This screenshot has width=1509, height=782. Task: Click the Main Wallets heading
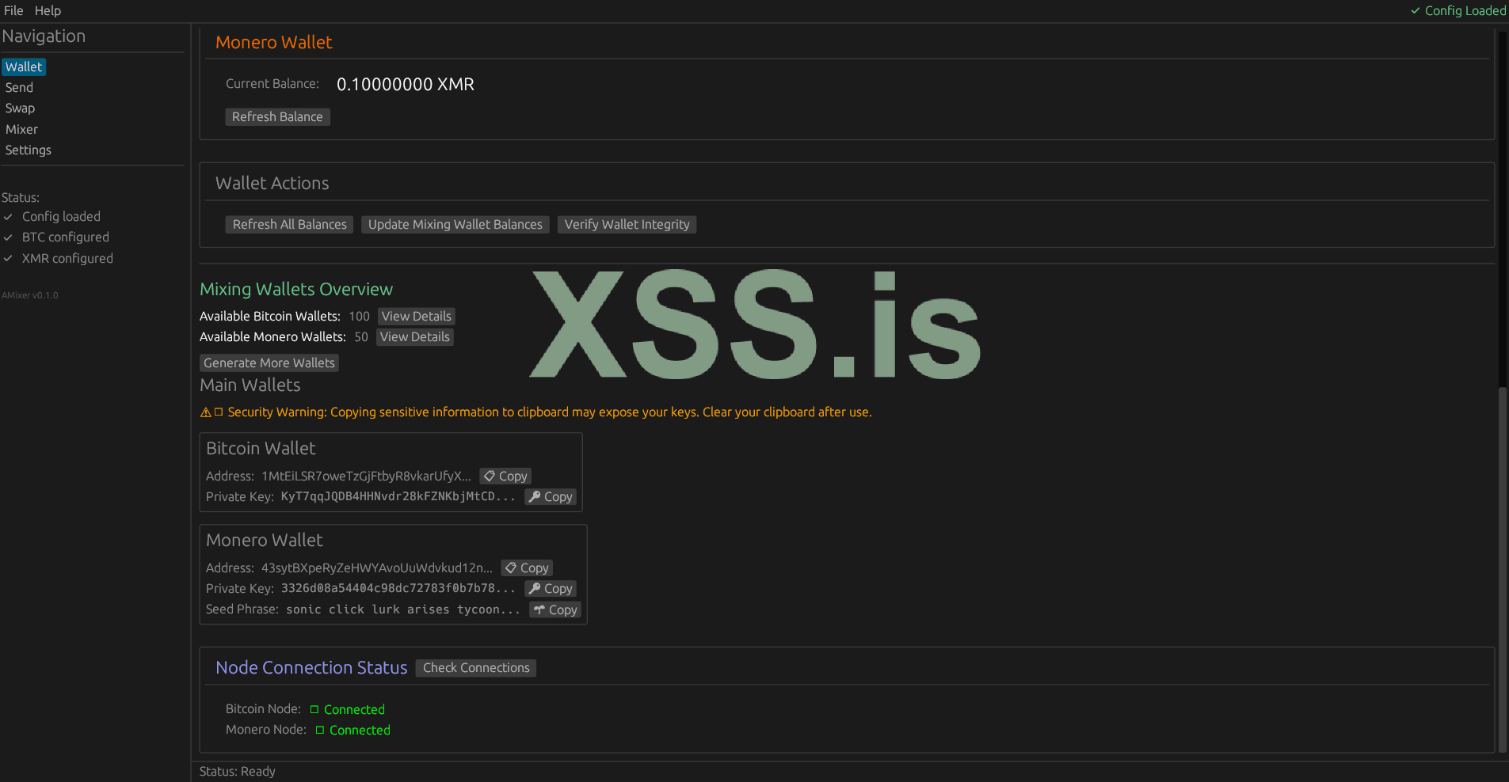click(x=250, y=385)
